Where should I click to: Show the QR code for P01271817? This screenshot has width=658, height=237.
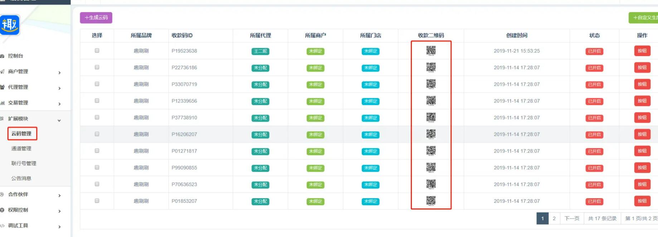point(431,151)
